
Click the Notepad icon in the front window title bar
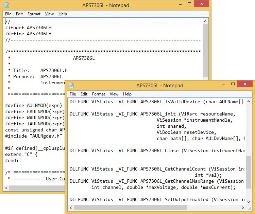point(71,85)
